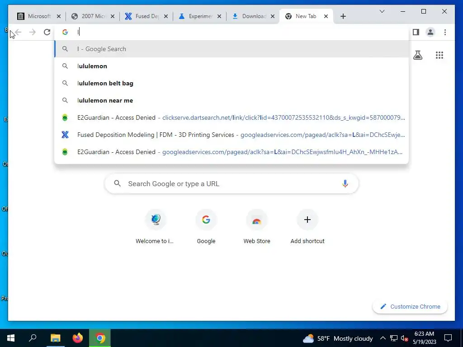Click Customize Chrome button
Screen dimensions: 463x347
410,307
